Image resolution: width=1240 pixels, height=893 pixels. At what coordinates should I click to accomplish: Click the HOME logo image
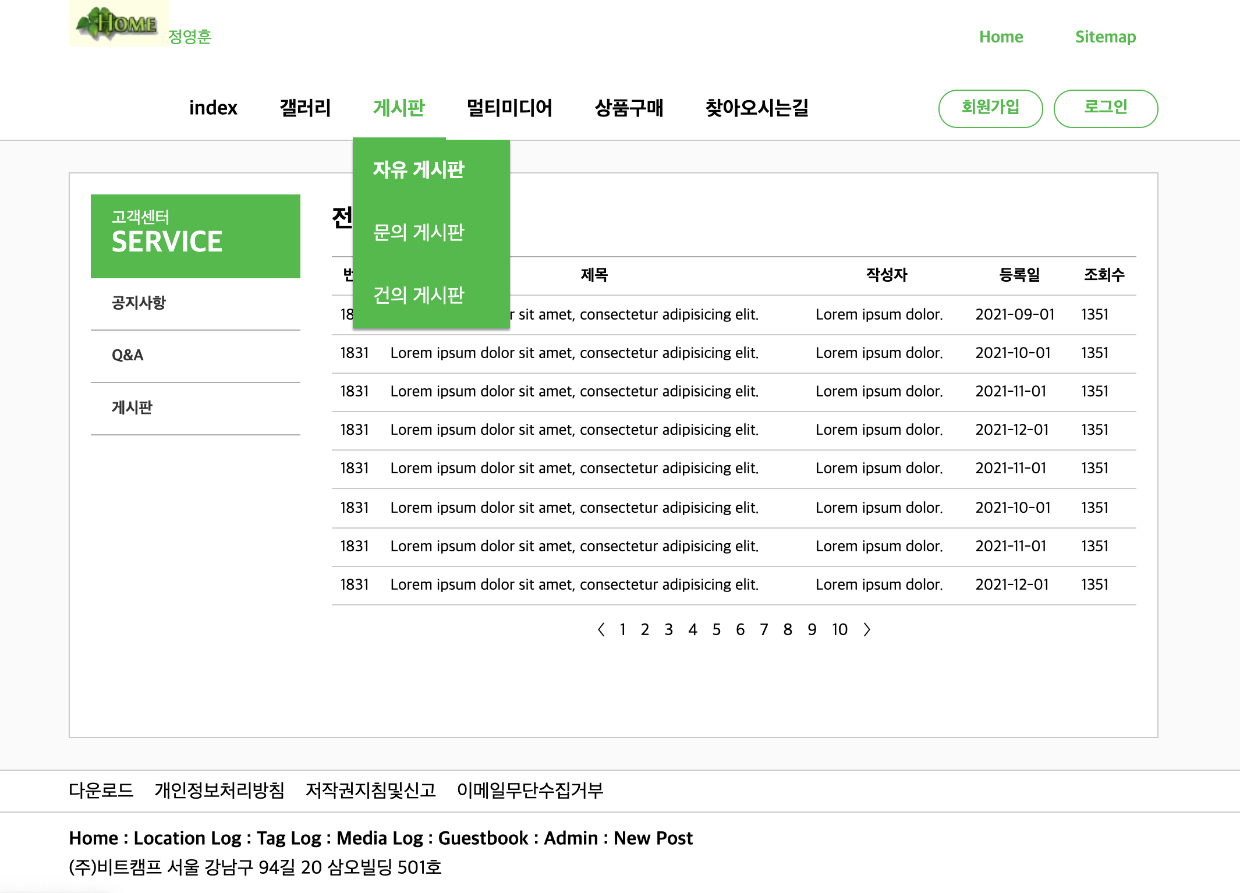[x=119, y=23]
